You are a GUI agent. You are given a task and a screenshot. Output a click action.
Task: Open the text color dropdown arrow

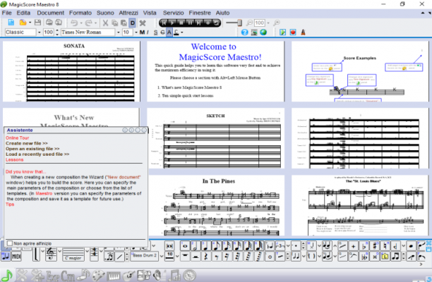(181, 32)
